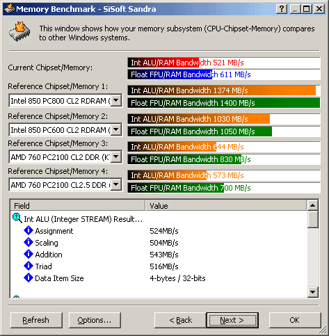Viewport: 329px width, 336px height.
Task: Expand the AMD 760 PC2100 CL2 DDR dropdown
Action: pos(116,157)
